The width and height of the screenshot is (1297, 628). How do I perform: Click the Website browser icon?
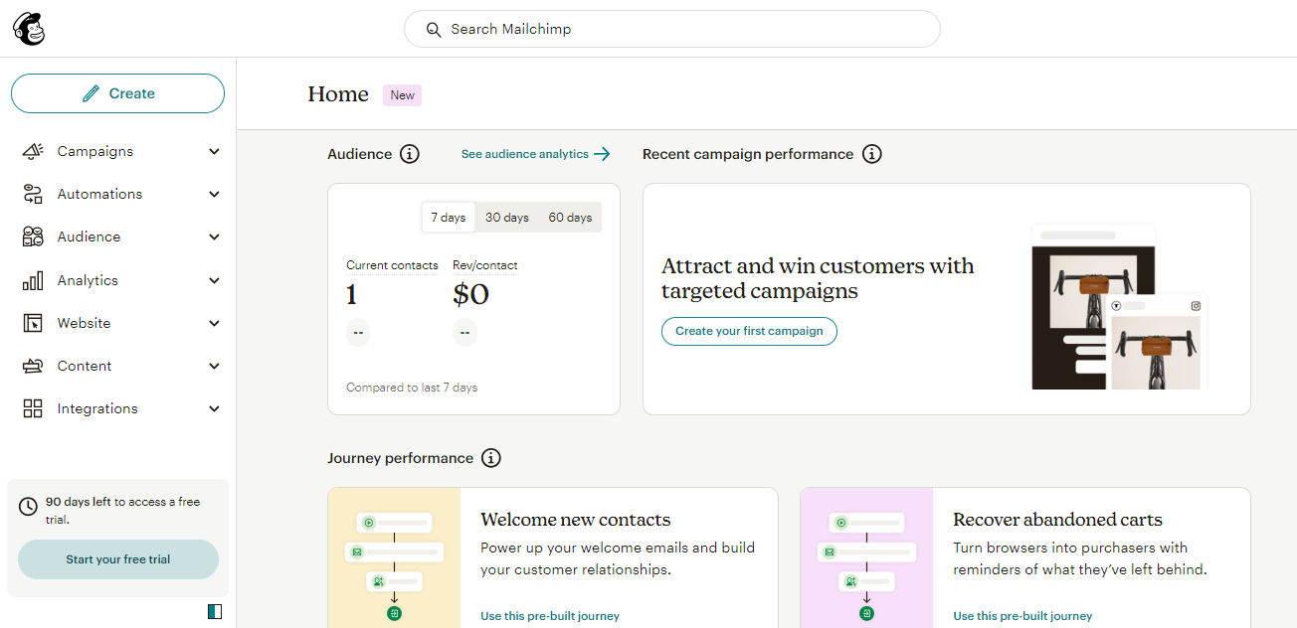click(33, 323)
